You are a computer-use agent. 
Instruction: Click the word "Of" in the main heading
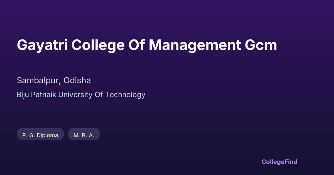[137, 45]
